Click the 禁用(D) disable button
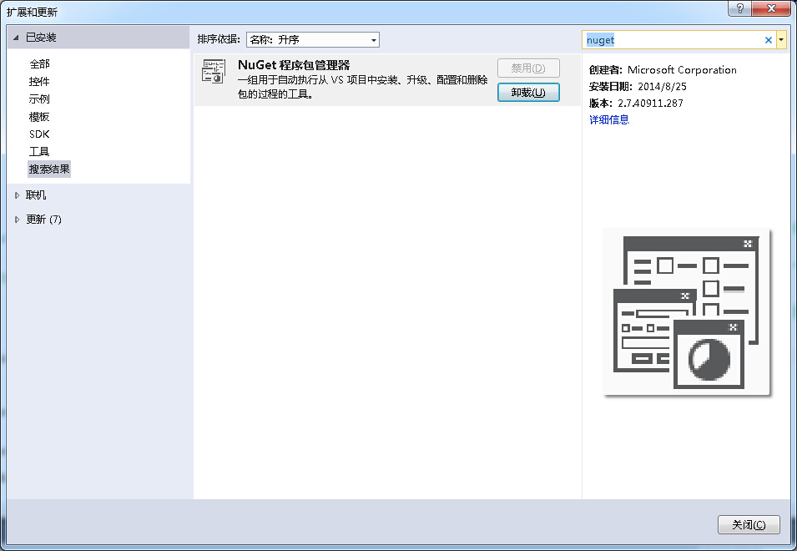Image resolution: width=797 pixels, height=551 pixels. (x=528, y=68)
